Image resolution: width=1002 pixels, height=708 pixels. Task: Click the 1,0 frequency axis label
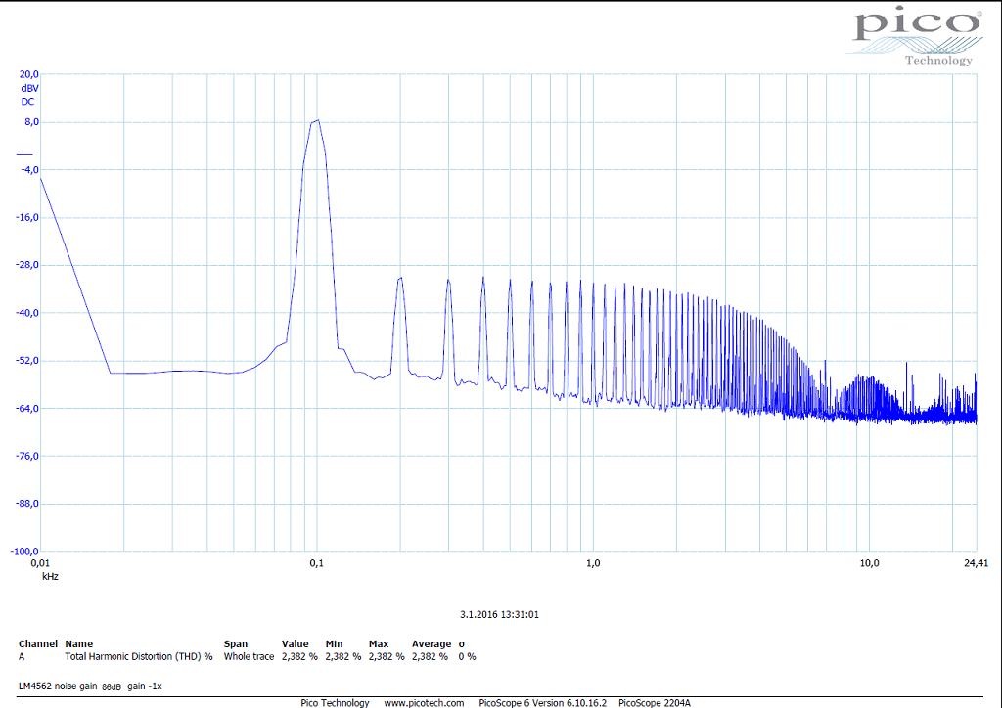click(x=593, y=563)
